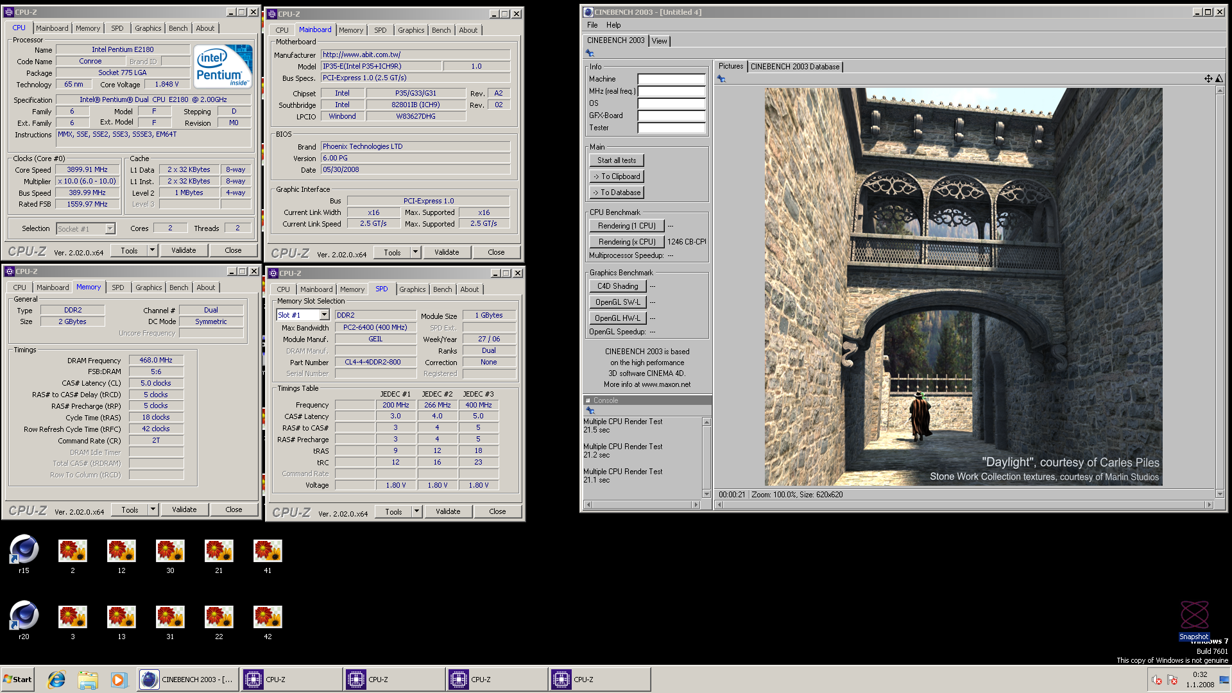The image size is (1232, 693).
Task: Click the OS input field
Action: [671, 103]
